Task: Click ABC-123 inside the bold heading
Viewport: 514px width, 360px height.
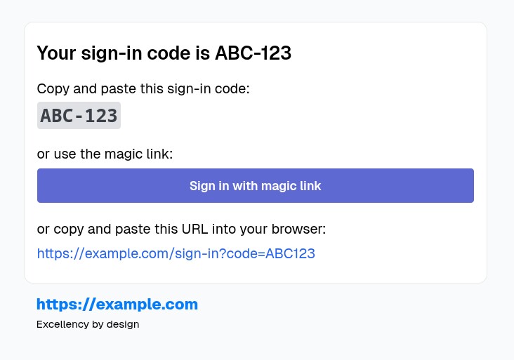Action: point(253,53)
